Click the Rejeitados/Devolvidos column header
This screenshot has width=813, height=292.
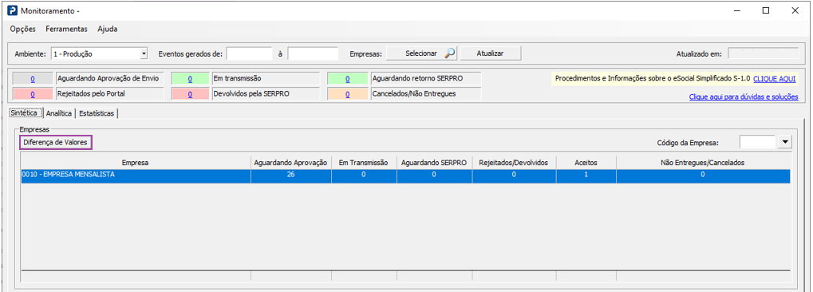coord(513,162)
